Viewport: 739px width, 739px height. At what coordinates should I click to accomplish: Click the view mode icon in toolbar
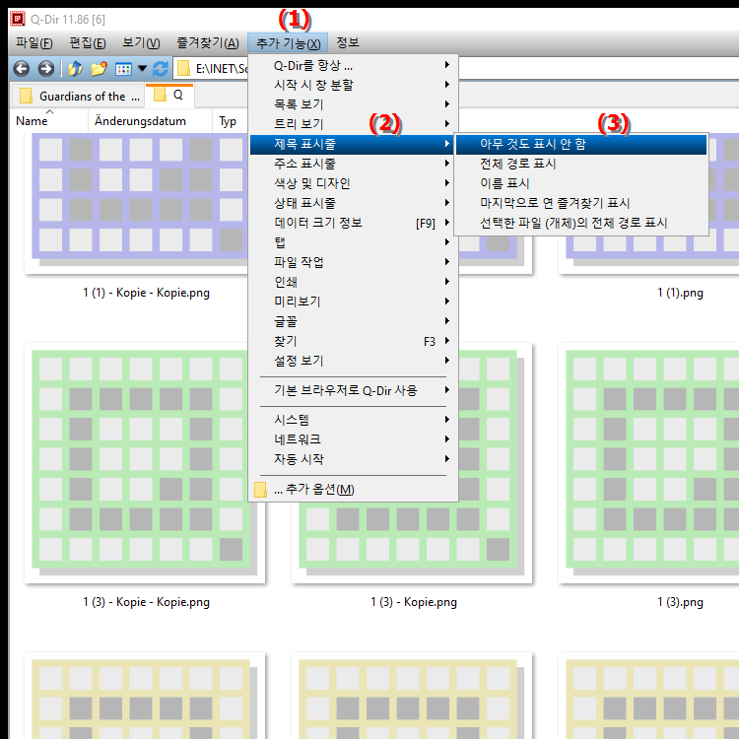[x=123, y=69]
